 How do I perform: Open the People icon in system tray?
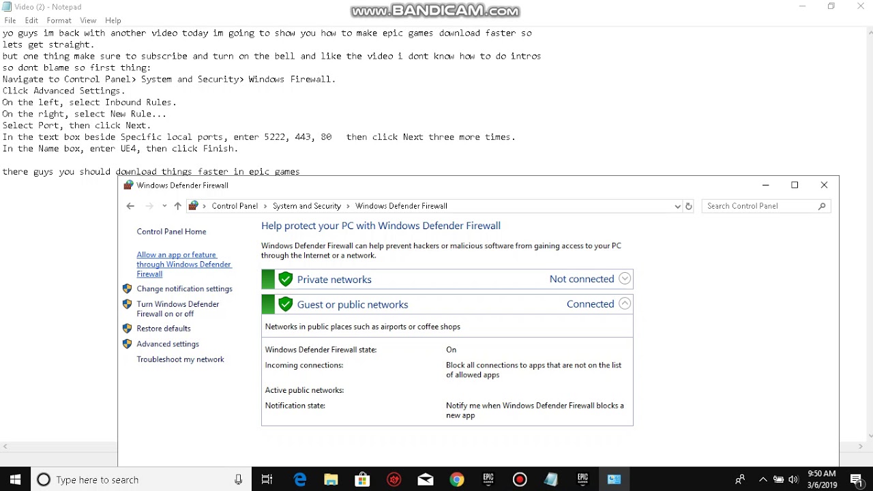click(740, 479)
